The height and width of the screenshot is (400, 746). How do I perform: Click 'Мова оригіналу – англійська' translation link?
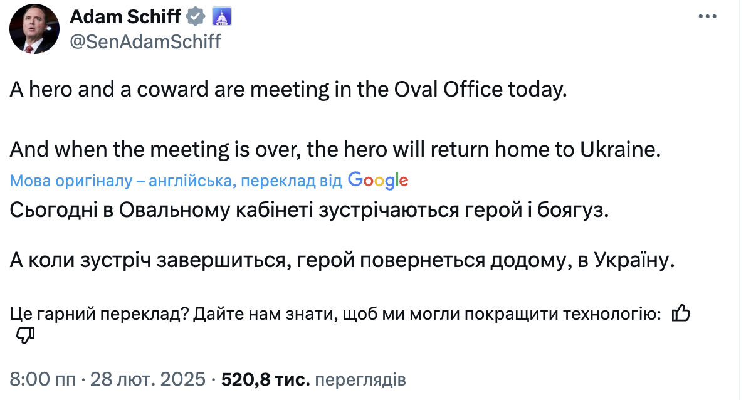click(121, 181)
